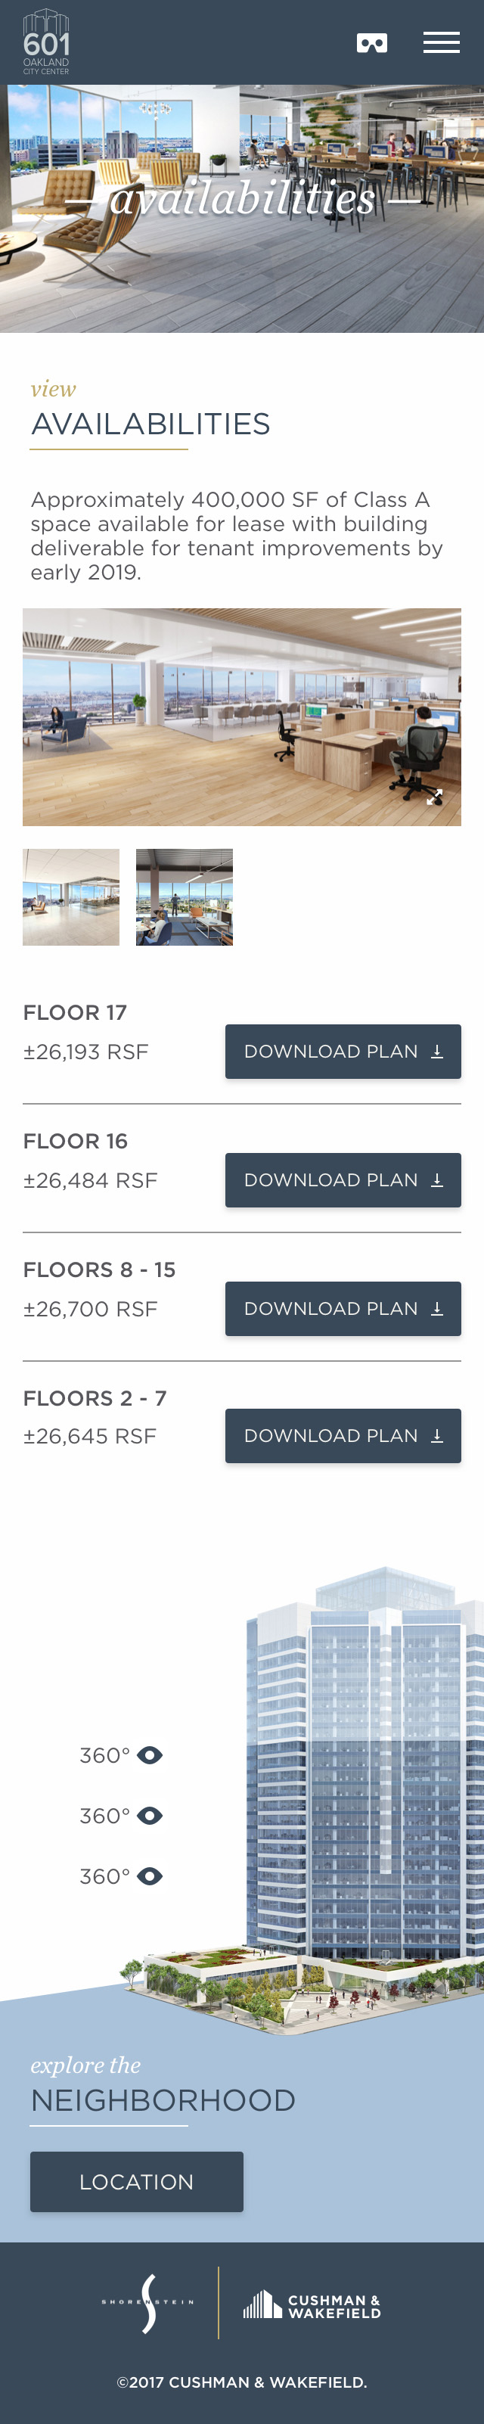The image size is (484, 2424).
Task: Click the main office rendering image
Action: coord(241,717)
